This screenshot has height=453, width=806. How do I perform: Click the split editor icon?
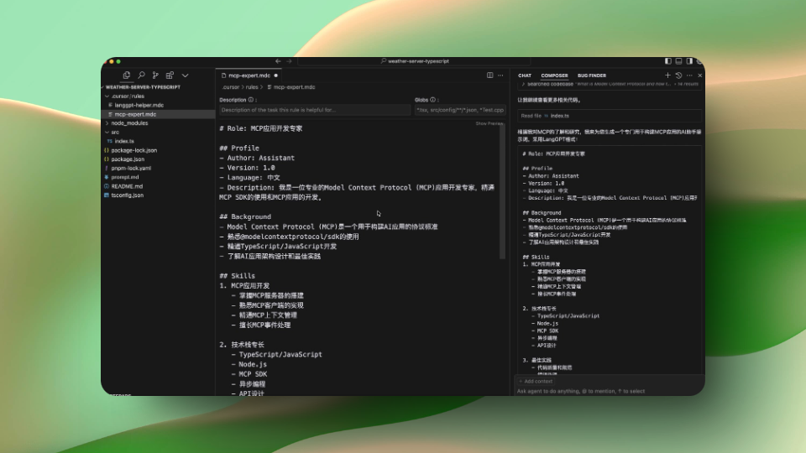[x=489, y=75]
